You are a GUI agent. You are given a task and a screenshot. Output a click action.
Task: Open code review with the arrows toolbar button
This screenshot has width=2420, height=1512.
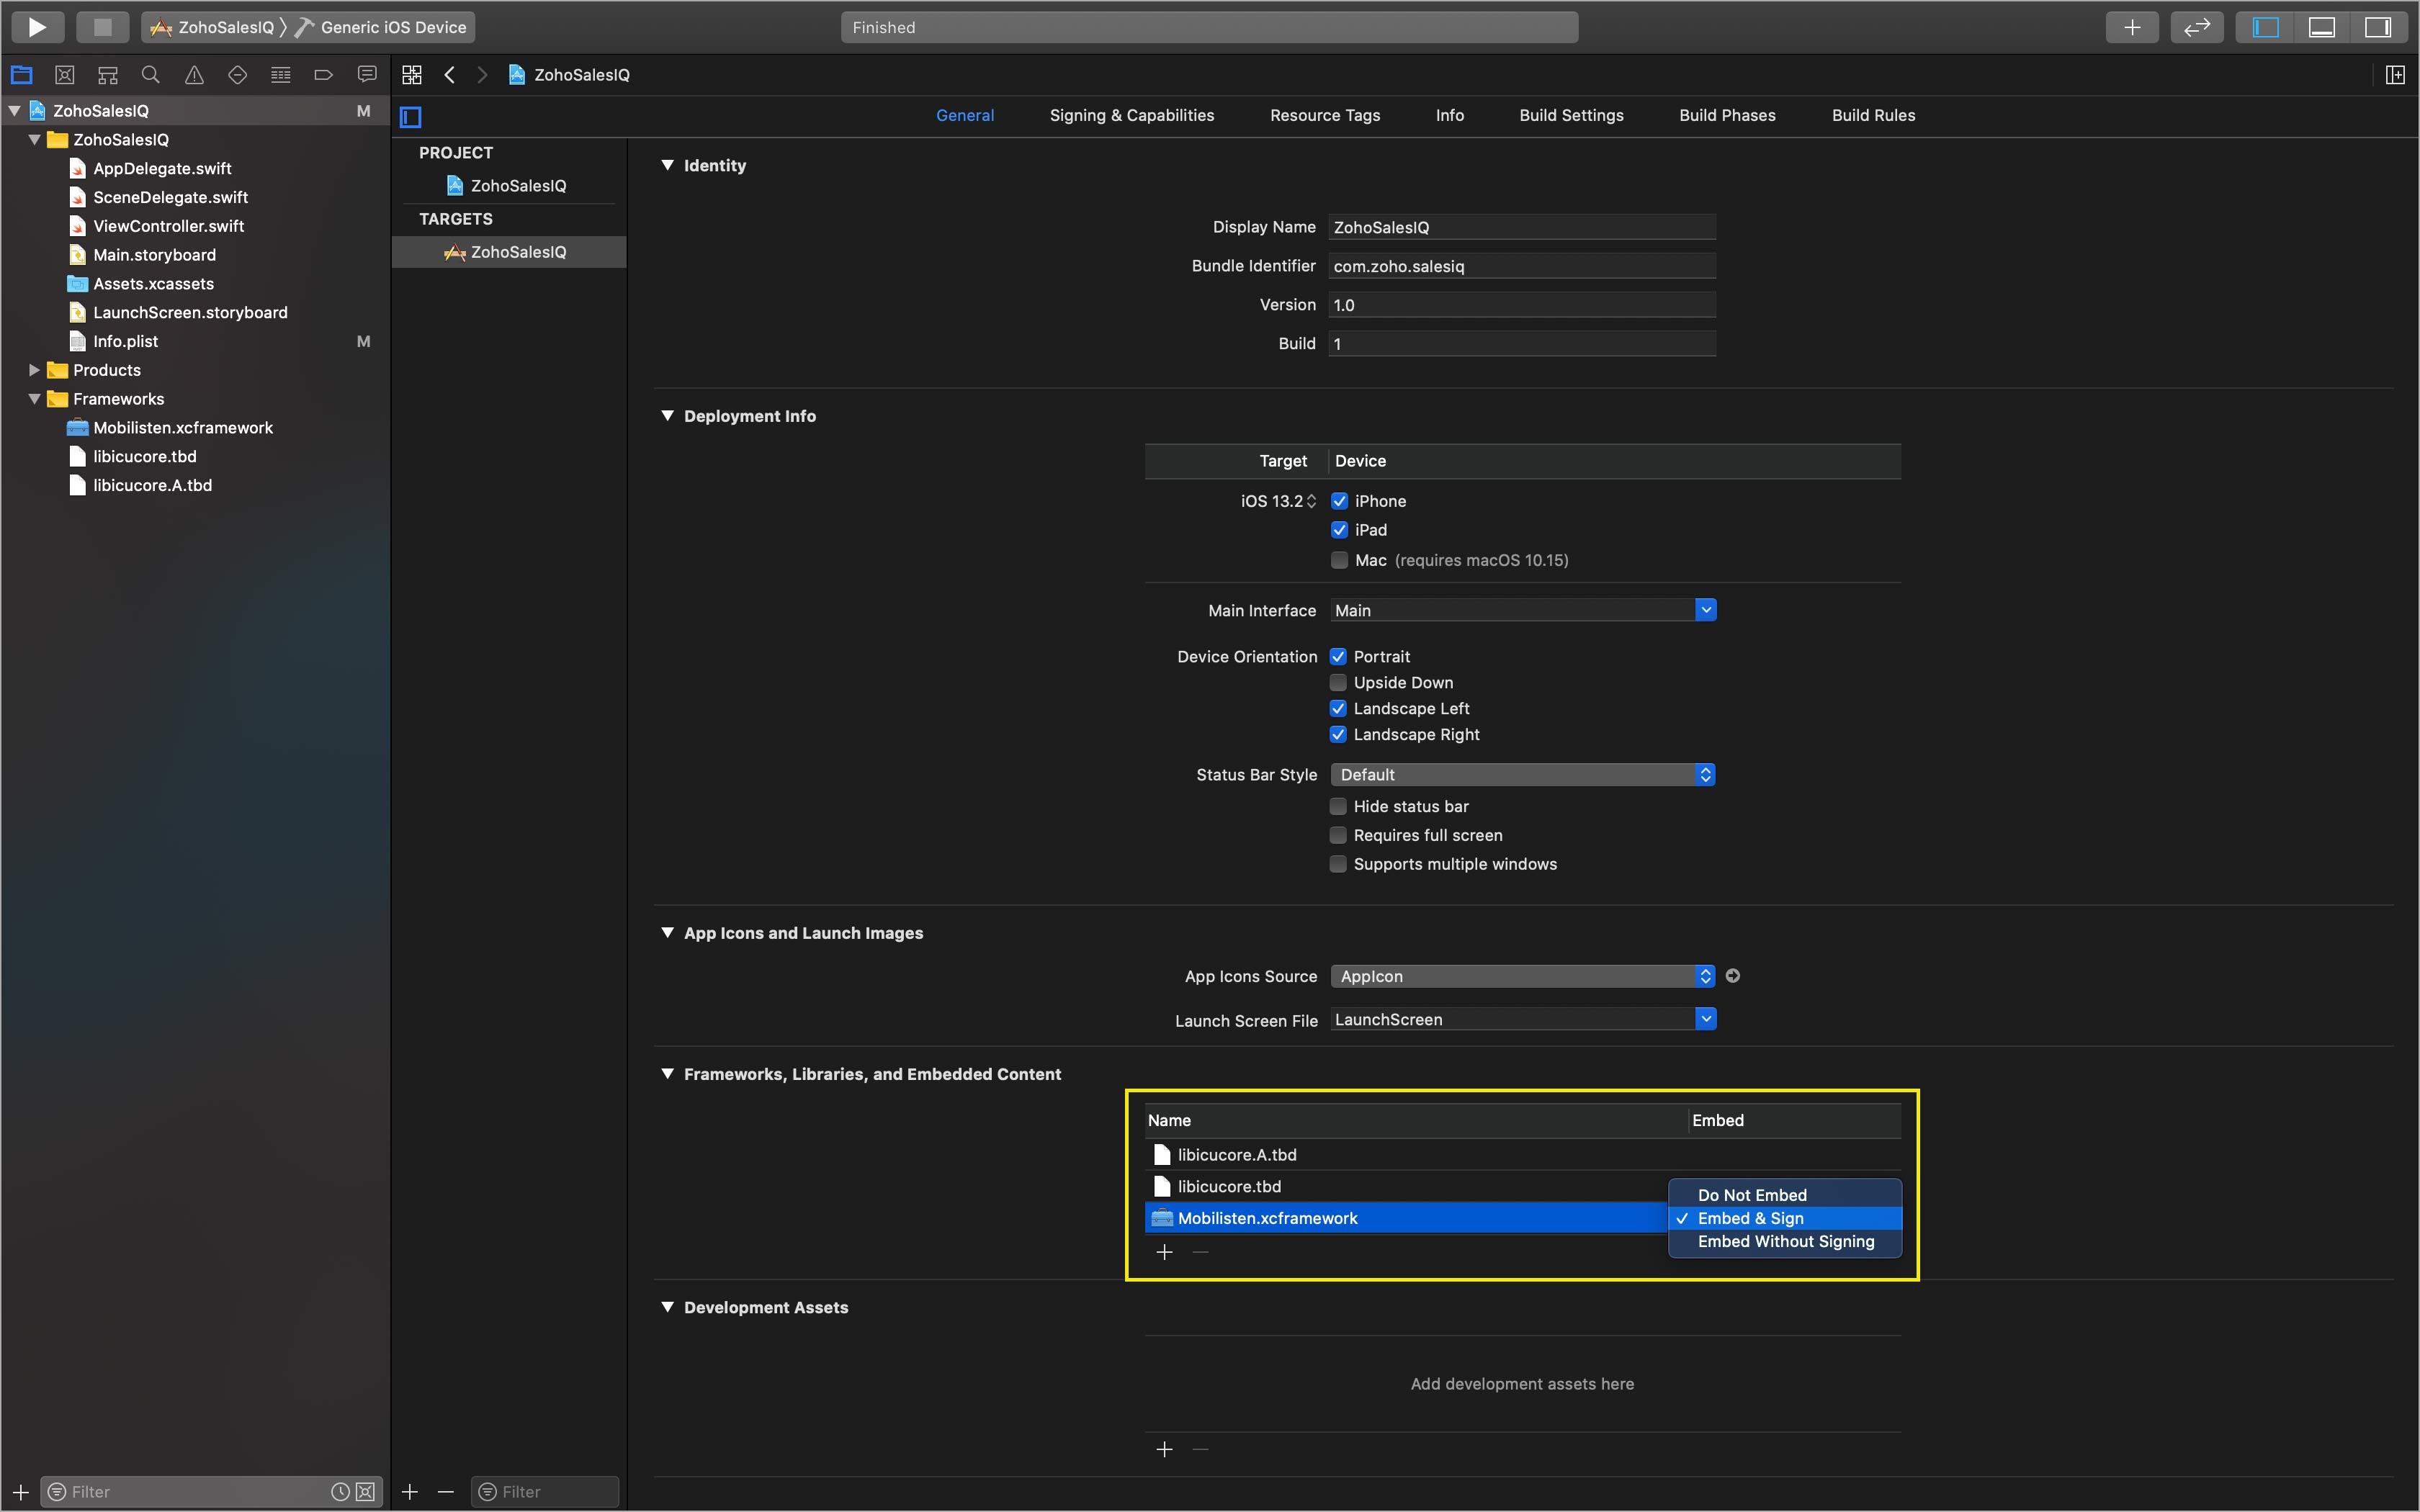pyautogui.click(x=2196, y=27)
